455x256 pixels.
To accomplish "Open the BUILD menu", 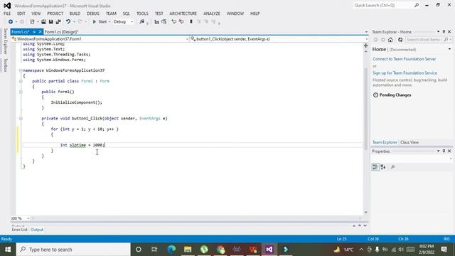I will [x=75, y=14].
